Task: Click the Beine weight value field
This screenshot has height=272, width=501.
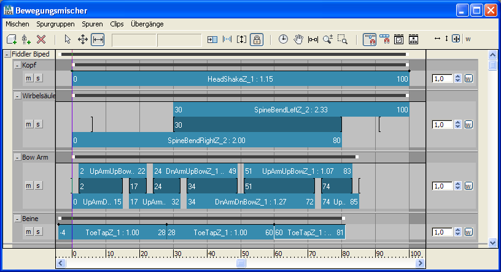Action: (x=443, y=232)
